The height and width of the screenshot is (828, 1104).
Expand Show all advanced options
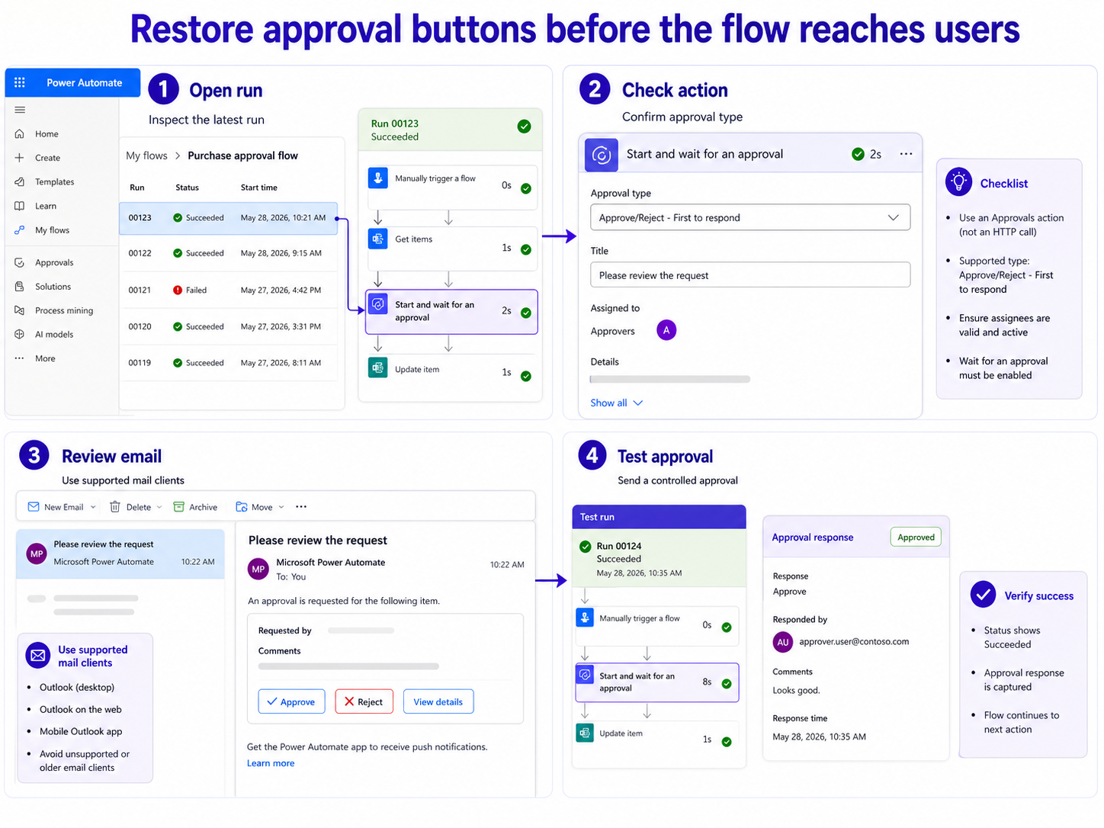point(616,403)
